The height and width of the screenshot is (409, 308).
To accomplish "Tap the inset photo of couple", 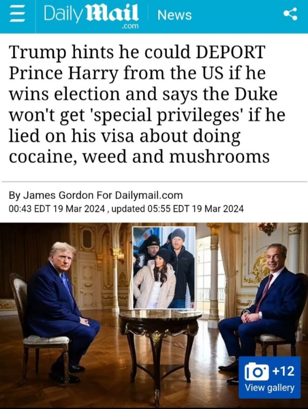I will point(164,267).
